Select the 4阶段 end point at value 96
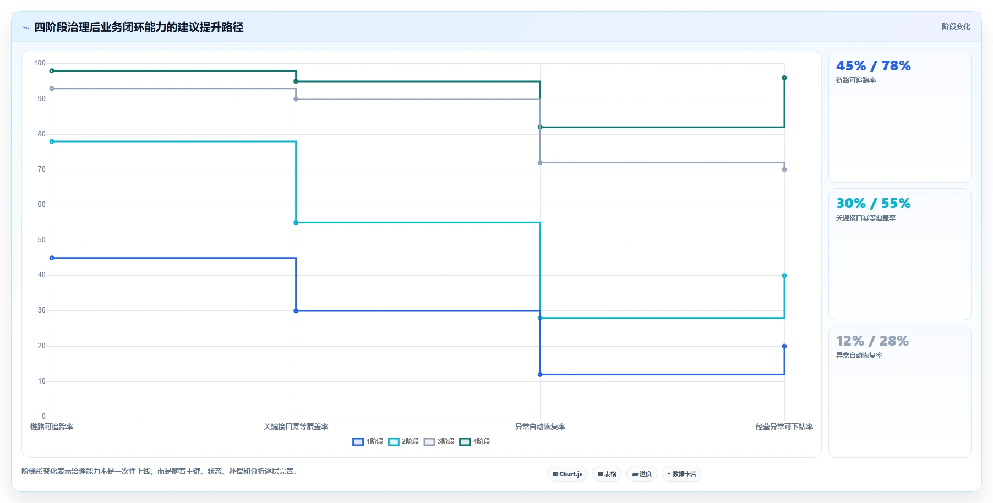 (784, 78)
